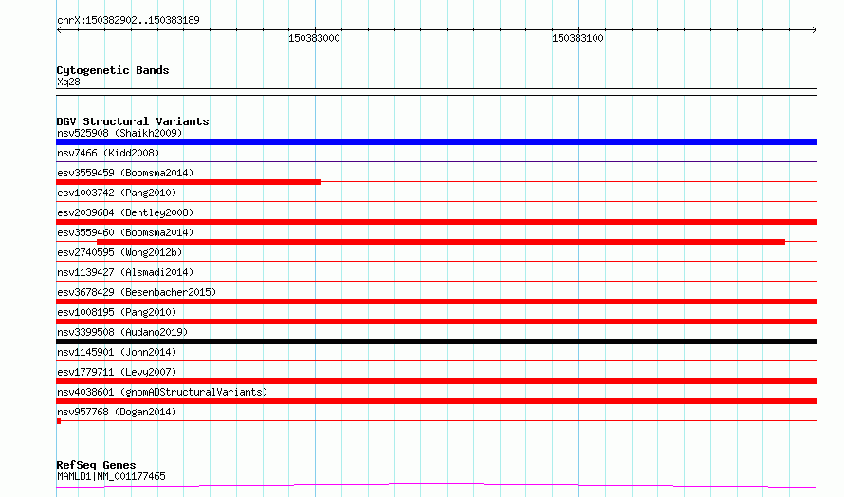Open variant nsv1145901 (John2014) label
The height and width of the screenshot is (497, 844).
[117, 352]
